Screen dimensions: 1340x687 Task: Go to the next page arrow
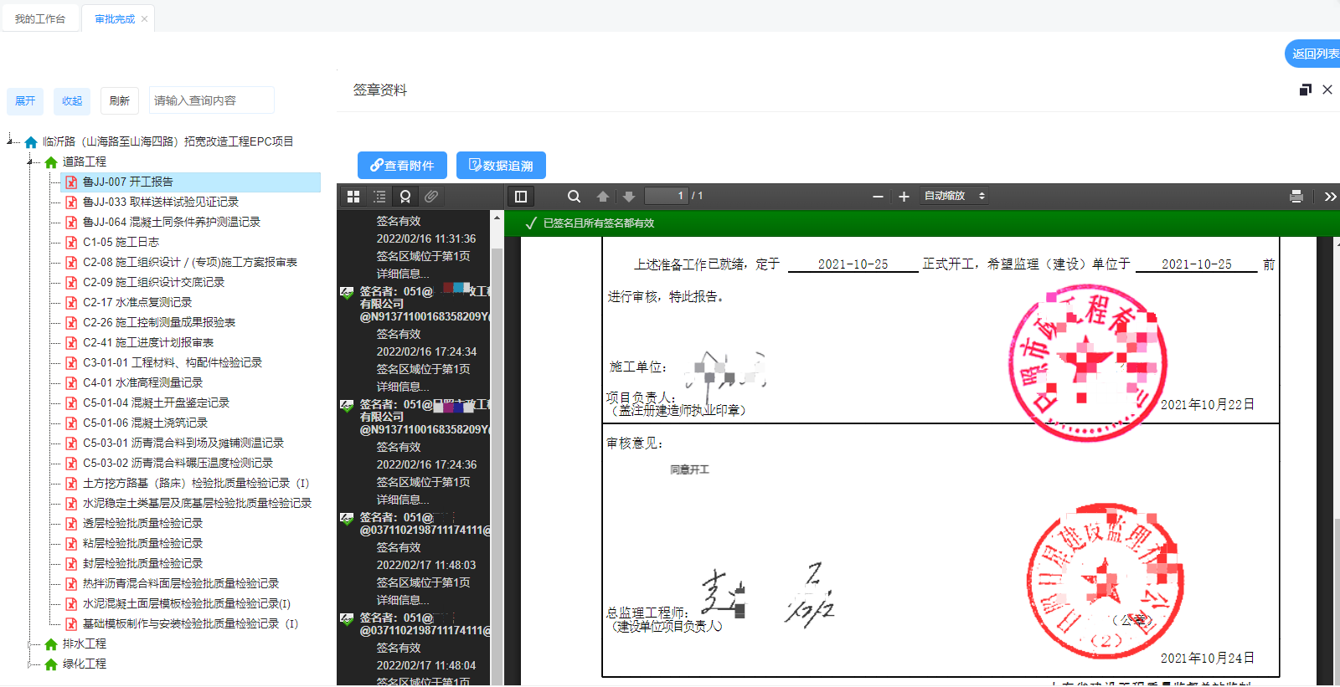pos(629,197)
